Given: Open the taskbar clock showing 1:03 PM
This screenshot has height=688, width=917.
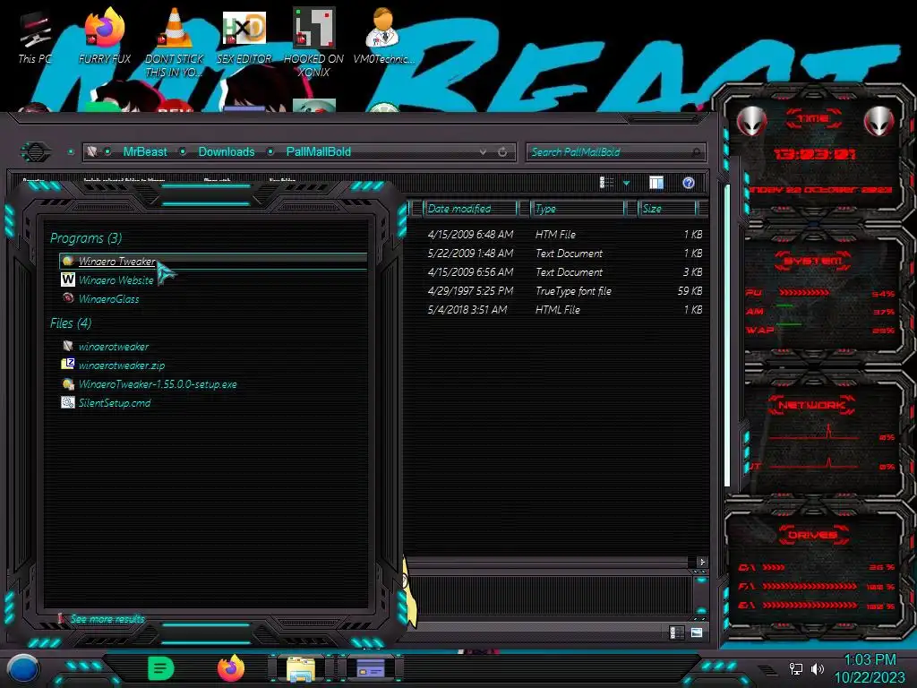Looking at the screenshot, I should [870, 668].
